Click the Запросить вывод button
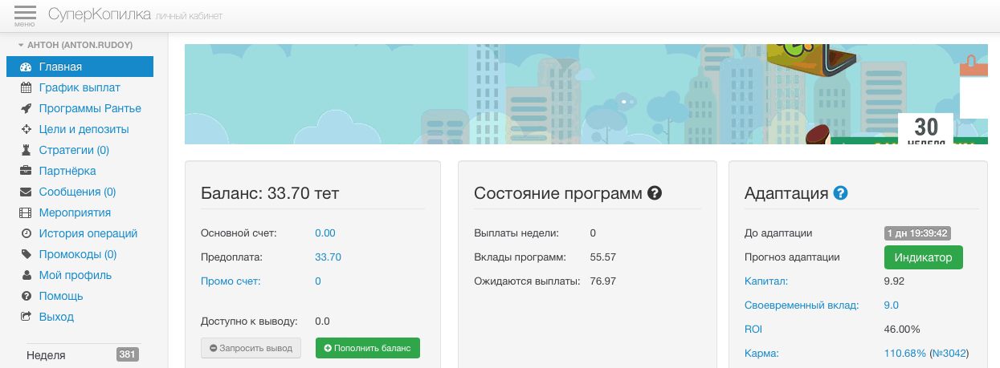The height and width of the screenshot is (368, 1000). click(x=251, y=348)
